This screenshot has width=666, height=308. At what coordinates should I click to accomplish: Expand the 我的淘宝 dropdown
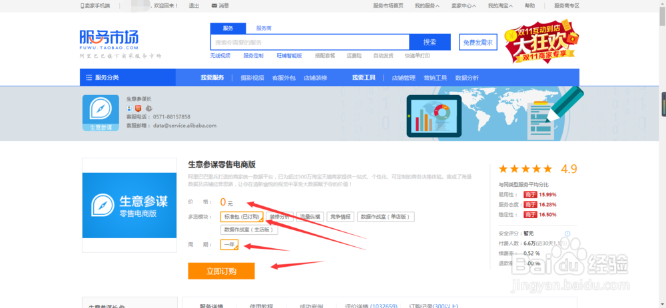(x=500, y=5)
